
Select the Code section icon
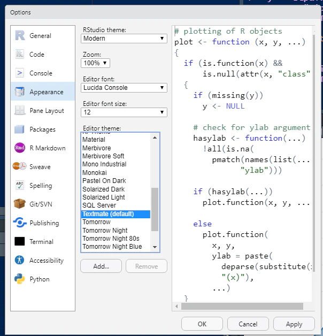[x=19, y=54]
